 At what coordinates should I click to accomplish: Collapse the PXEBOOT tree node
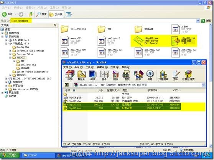pos(10,58)
